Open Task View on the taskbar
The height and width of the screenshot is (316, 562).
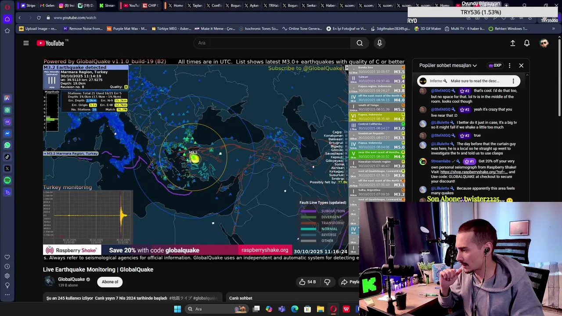pyautogui.click(x=256, y=309)
